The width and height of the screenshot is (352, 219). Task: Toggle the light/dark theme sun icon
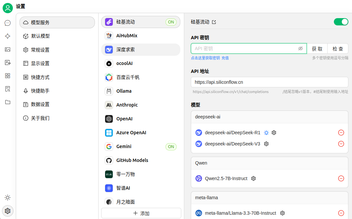coord(8,198)
